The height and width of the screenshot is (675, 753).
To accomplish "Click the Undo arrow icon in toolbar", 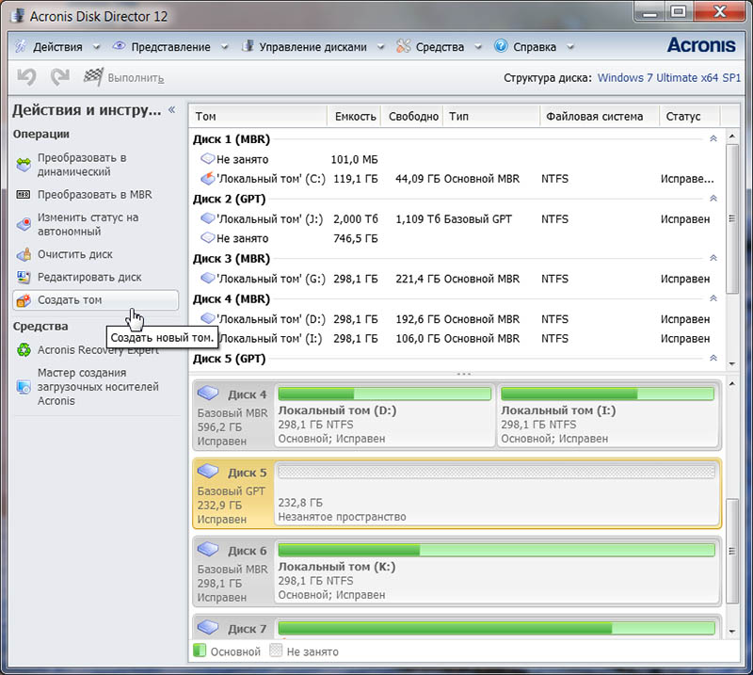I will pyautogui.click(x=26, y=77).
